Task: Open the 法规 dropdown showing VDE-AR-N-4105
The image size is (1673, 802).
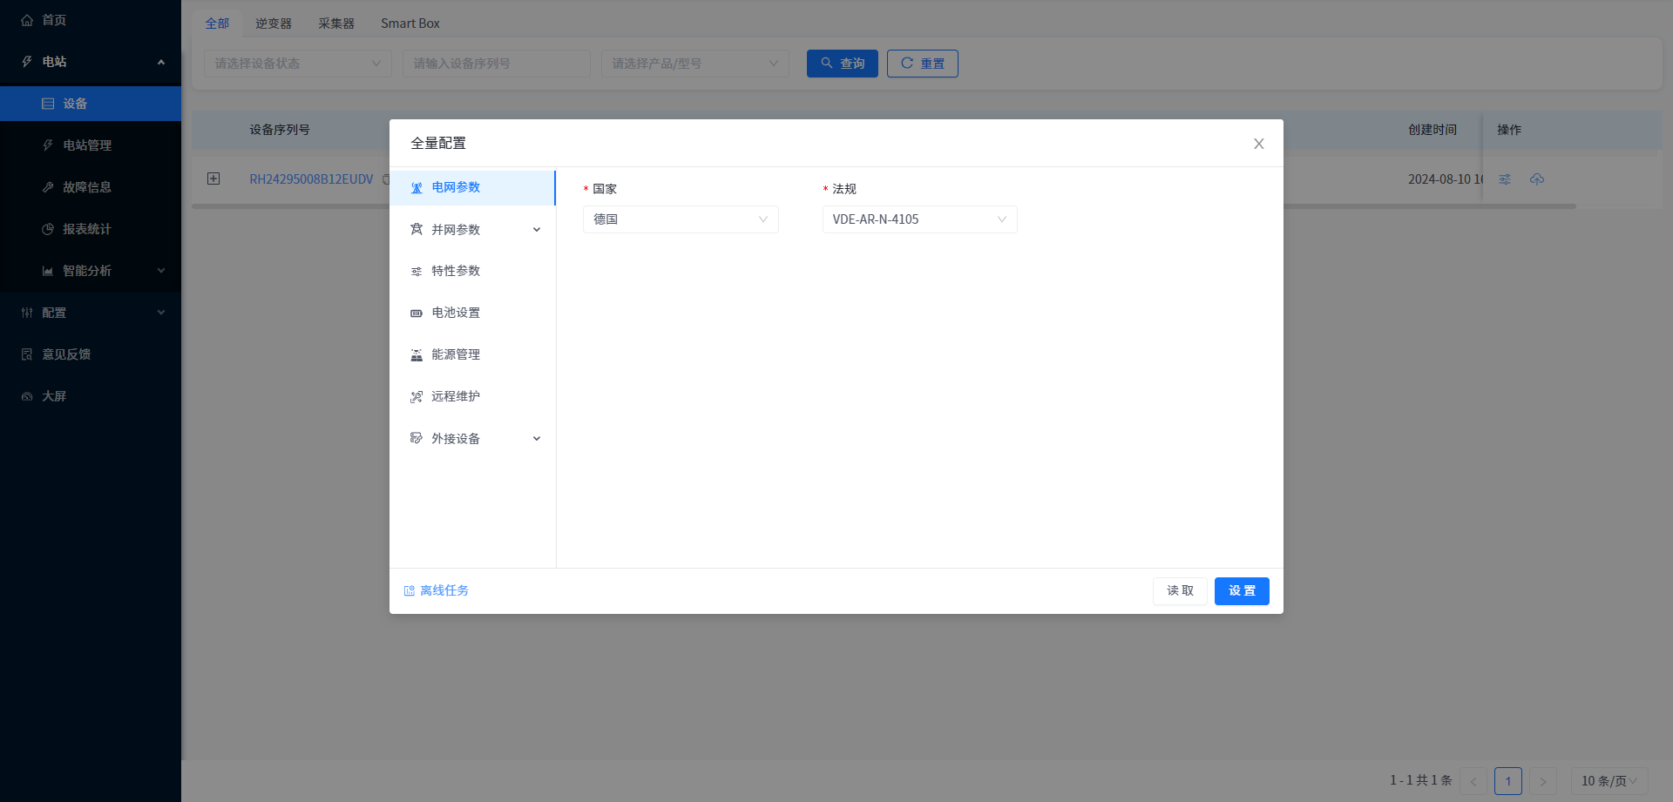Action: (919, 219)
